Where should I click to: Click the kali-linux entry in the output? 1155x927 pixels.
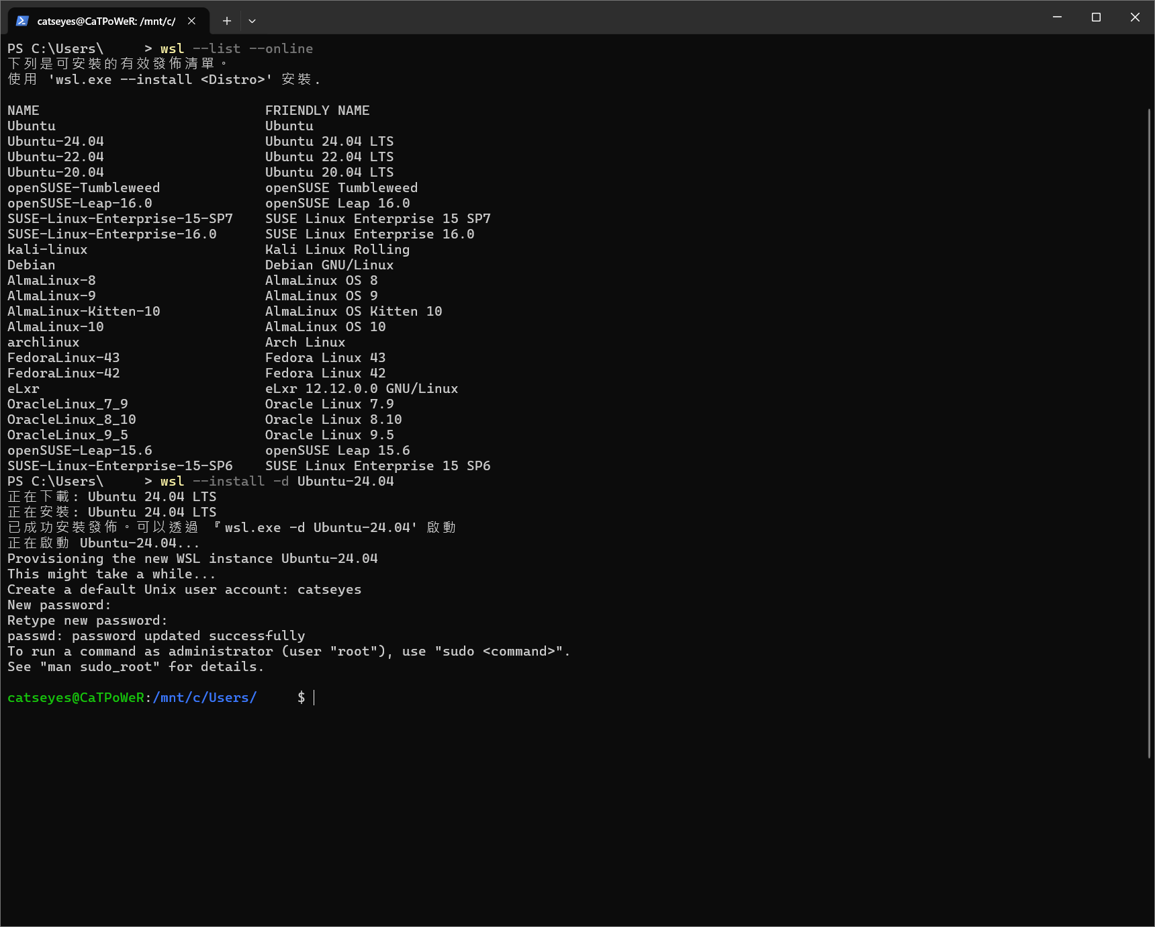48,249
